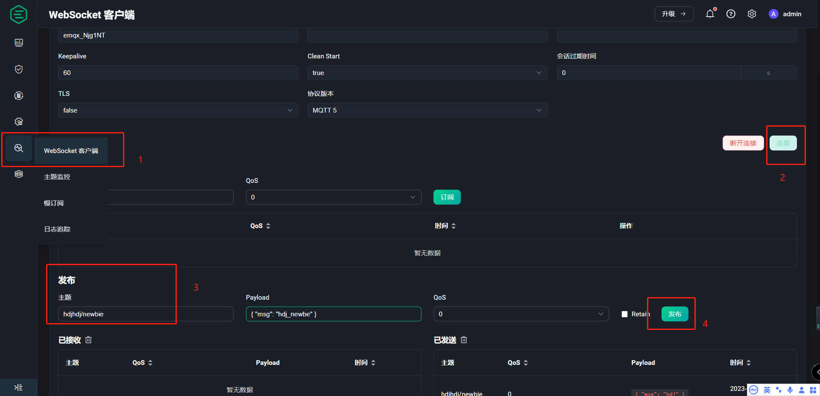Open the stacked layers sidebar icon

point(19,174)
